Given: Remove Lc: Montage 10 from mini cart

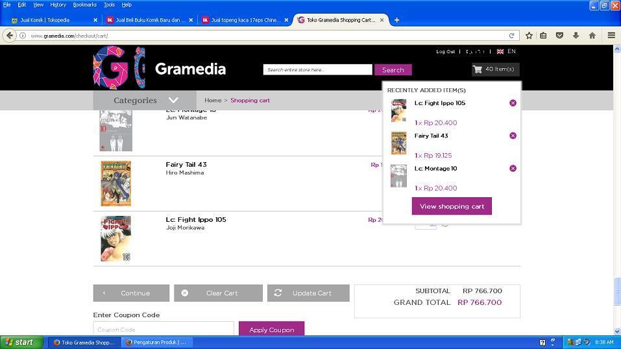Looking at the screenshot, I should pos(513,169).
